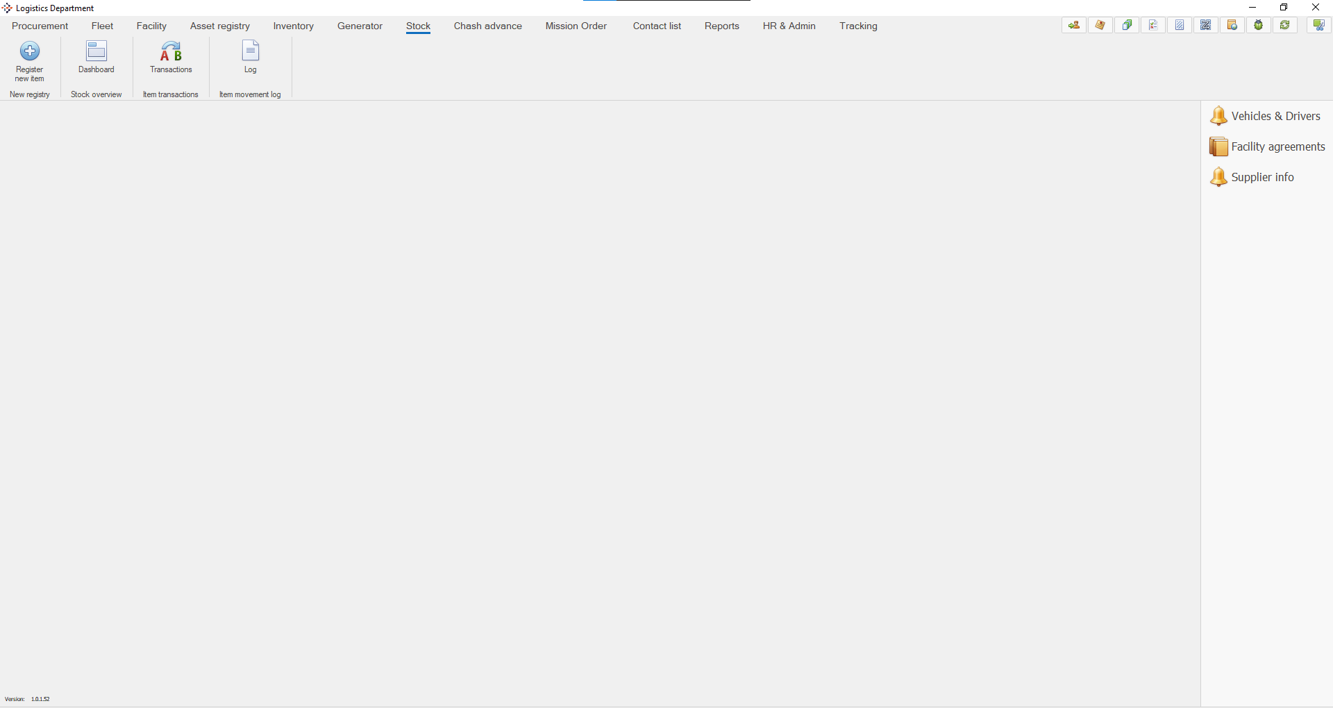Select the Mission Order tab

pyautogui.click(x=576, y=26)
